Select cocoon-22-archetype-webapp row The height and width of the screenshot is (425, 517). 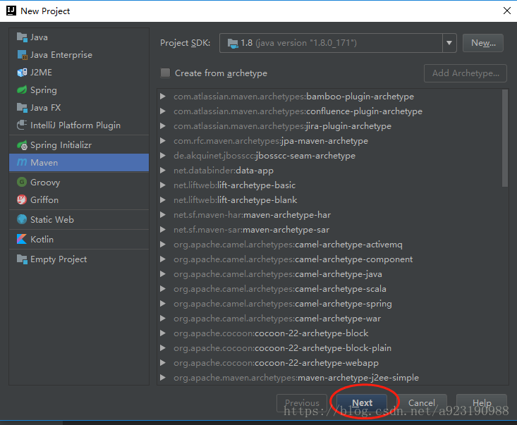pyautogui.click(x=276, y=363)
